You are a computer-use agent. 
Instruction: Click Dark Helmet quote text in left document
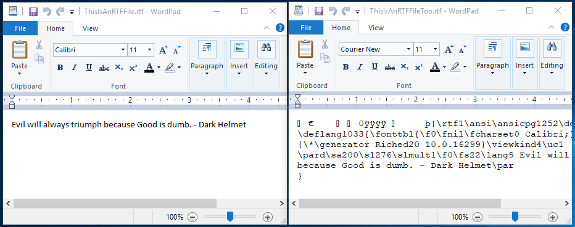pos(129,125)
